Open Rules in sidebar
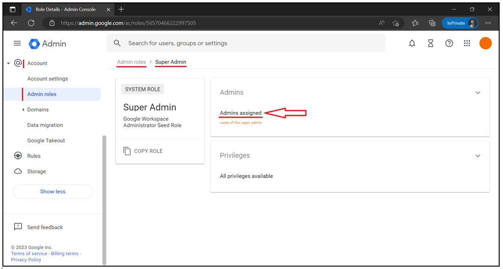The width and height of the screenshot is (503, 269). click(34, 156)
